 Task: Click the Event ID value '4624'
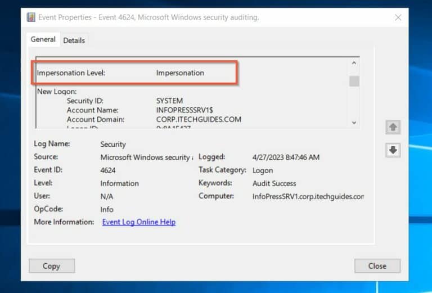point(108,170)
